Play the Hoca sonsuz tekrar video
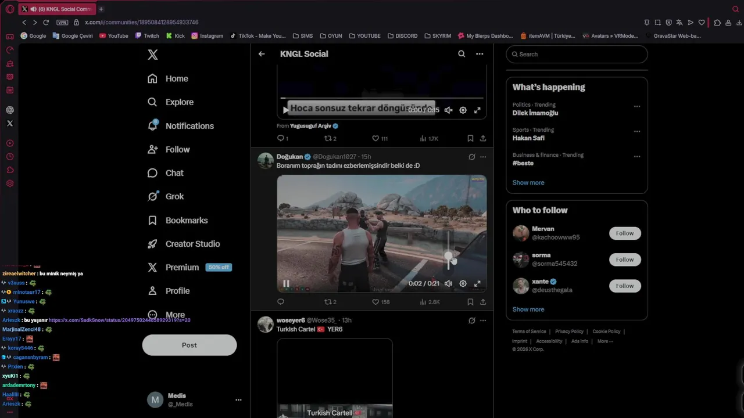The image size is (744, 418). [285, 110]
